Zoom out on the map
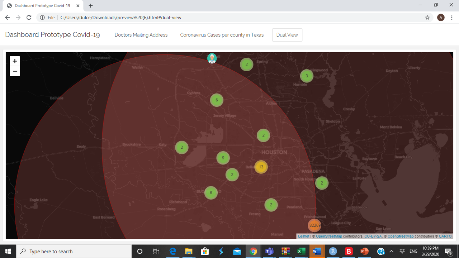The height and width of the screenshot is (258, 459). point(15,71)
